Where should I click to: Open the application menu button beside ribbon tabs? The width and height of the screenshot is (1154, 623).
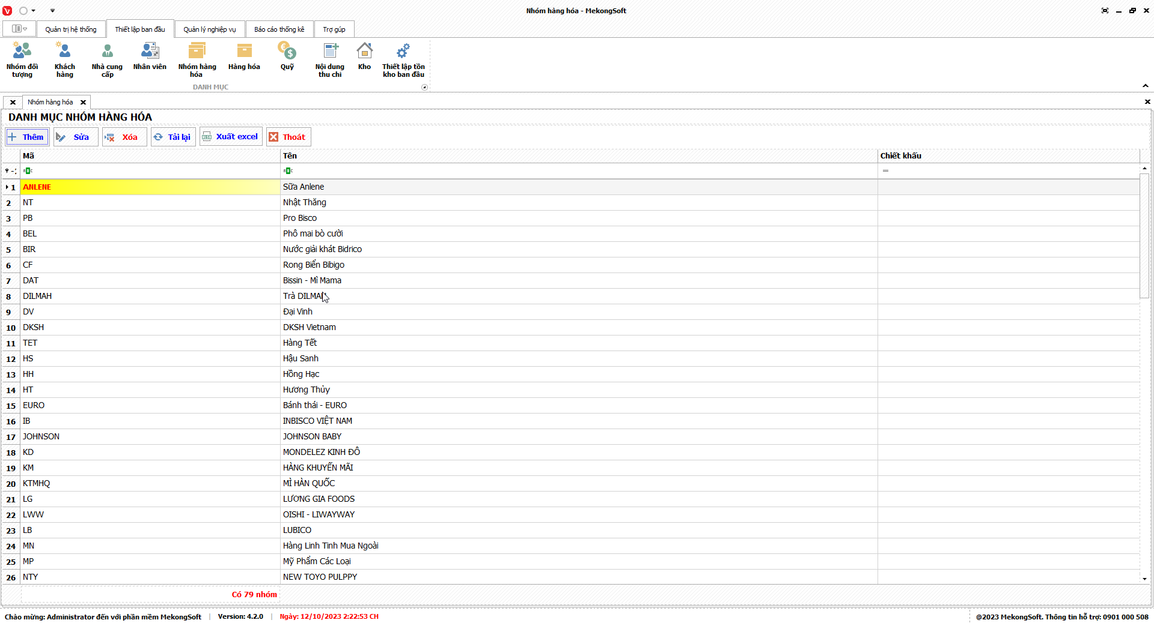coord(19,29)
